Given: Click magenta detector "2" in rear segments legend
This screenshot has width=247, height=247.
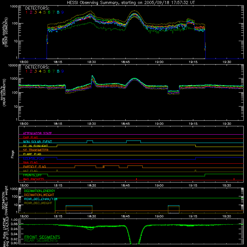Looking at the screenshot, I should (x=31, y=71).
